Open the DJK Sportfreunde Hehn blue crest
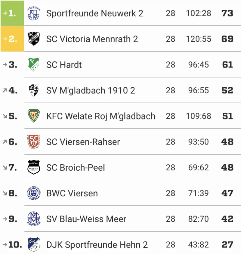The image size is (241, 254). (34, 244)
